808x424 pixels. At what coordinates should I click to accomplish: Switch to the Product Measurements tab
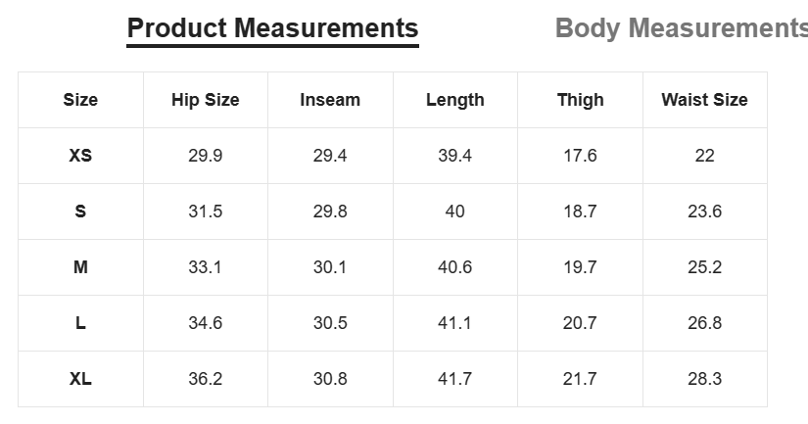(272, 28)
